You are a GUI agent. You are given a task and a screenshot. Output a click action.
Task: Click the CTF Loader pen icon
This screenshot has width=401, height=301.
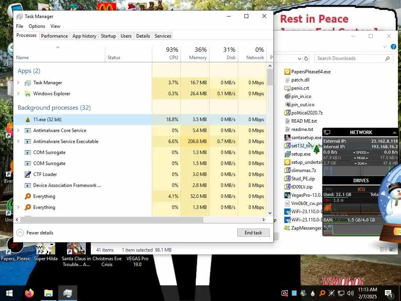tap(28, 174)
